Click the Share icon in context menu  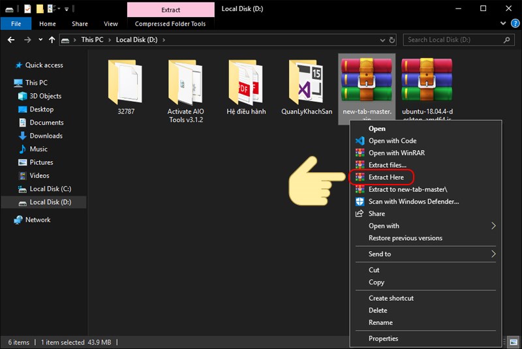click(x=360, y=213)
